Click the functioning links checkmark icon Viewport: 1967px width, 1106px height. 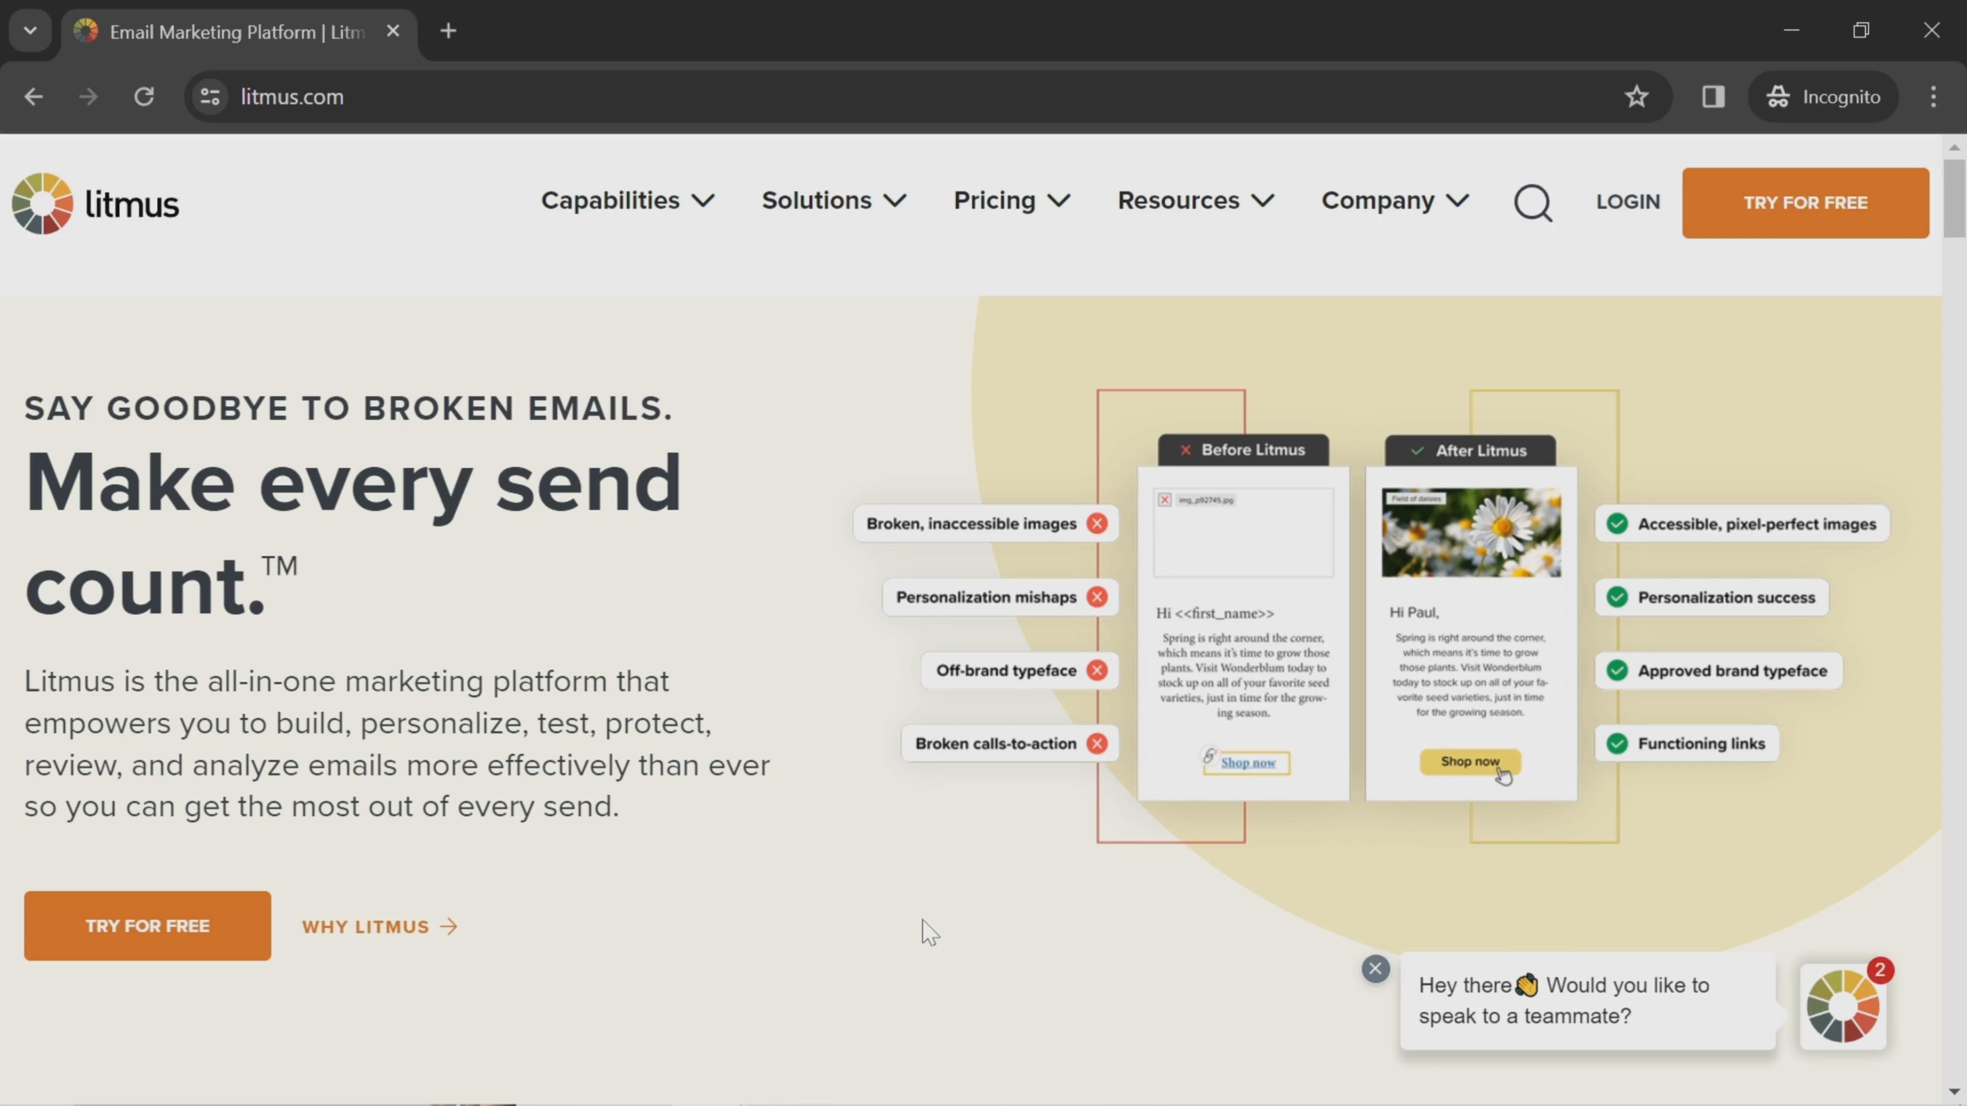pyautogui.click(x=1617, y=743)
